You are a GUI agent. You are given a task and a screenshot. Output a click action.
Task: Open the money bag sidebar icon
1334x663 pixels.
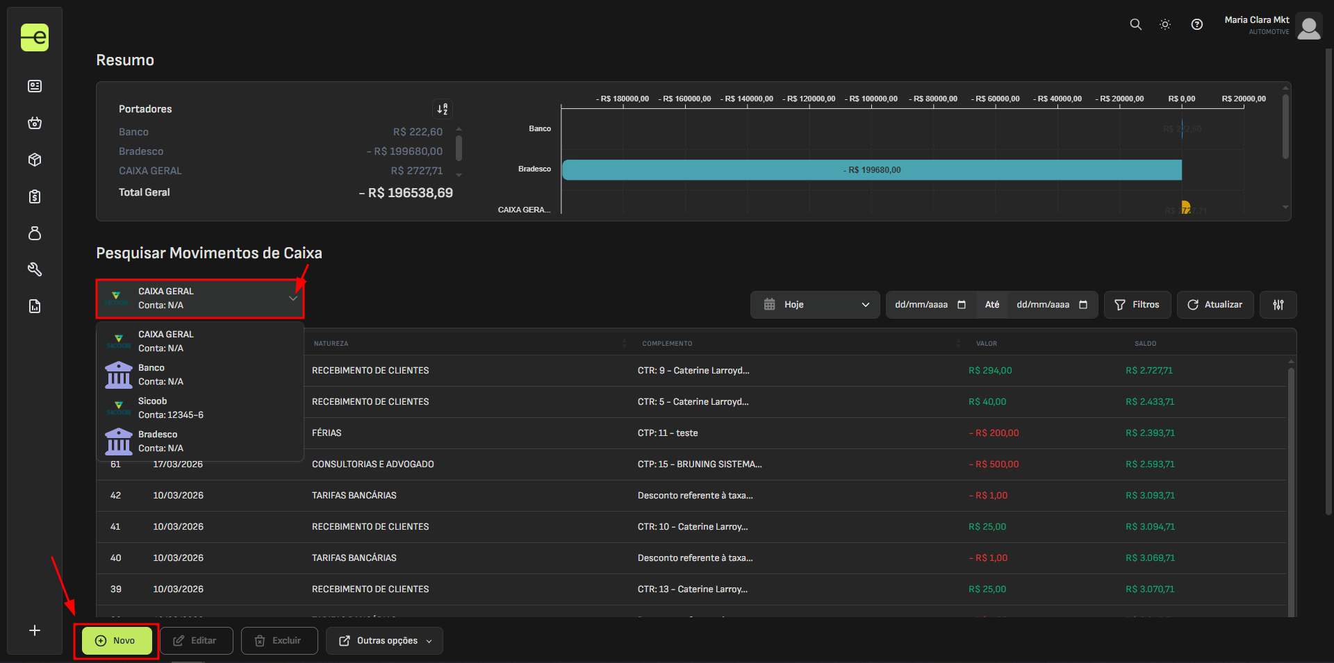(x=35, y=233)
